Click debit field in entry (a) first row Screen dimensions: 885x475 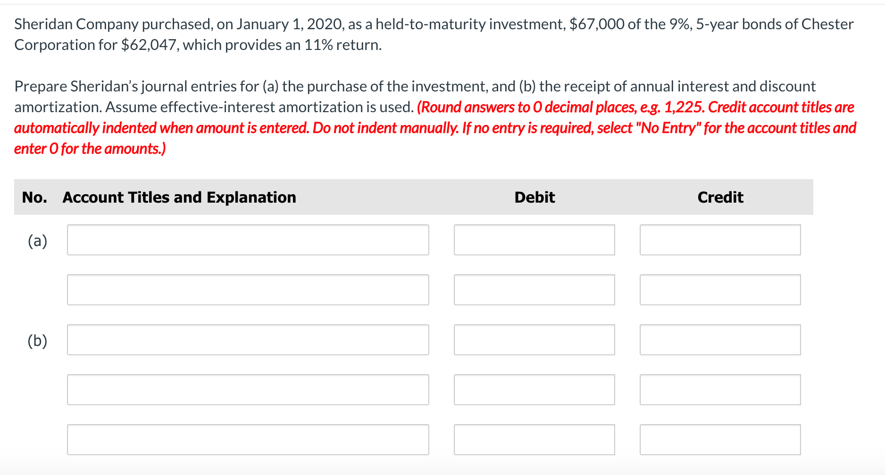click(x=534, y=240)
